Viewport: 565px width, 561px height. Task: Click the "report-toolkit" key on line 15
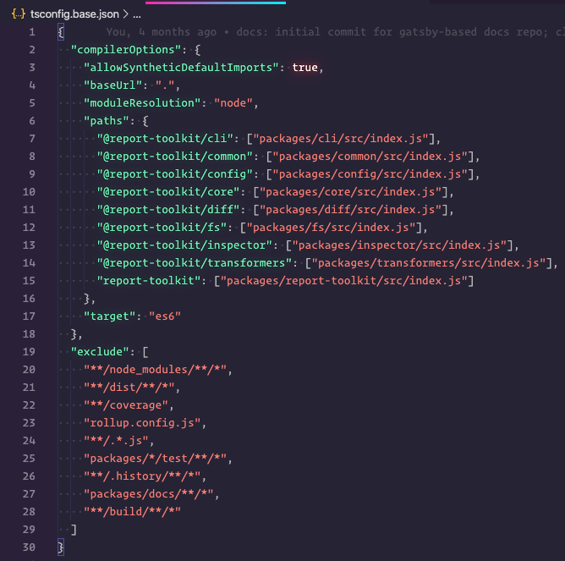point(149,281)
